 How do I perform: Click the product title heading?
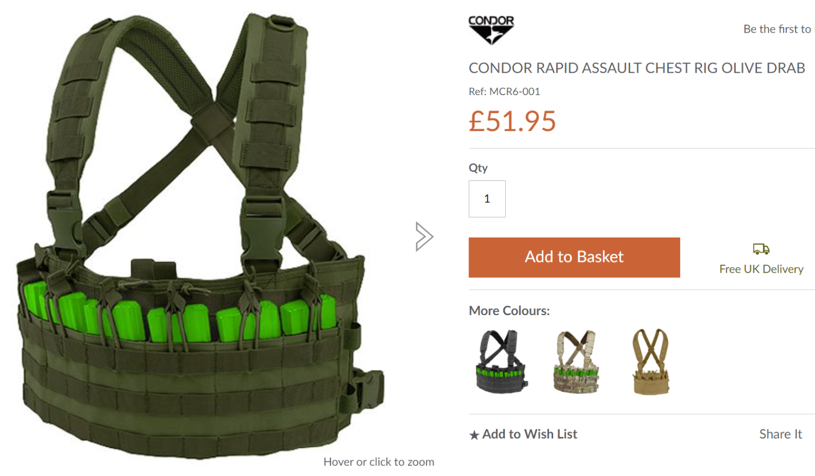637,68
